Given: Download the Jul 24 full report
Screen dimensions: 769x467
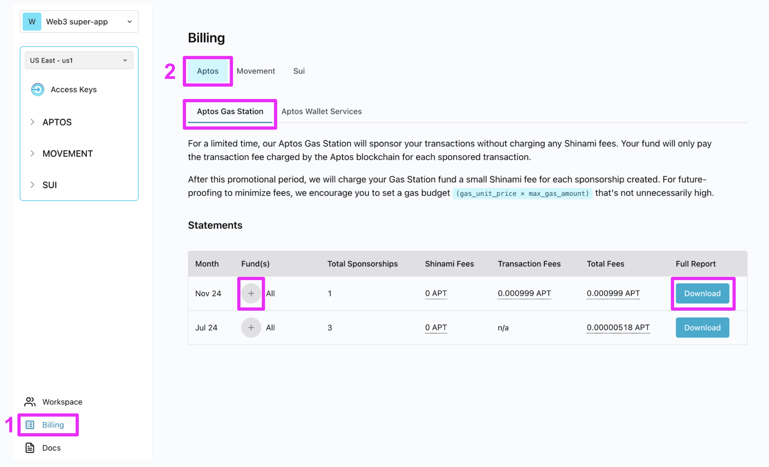Looking at the screenshot, I should click(702, 328).
